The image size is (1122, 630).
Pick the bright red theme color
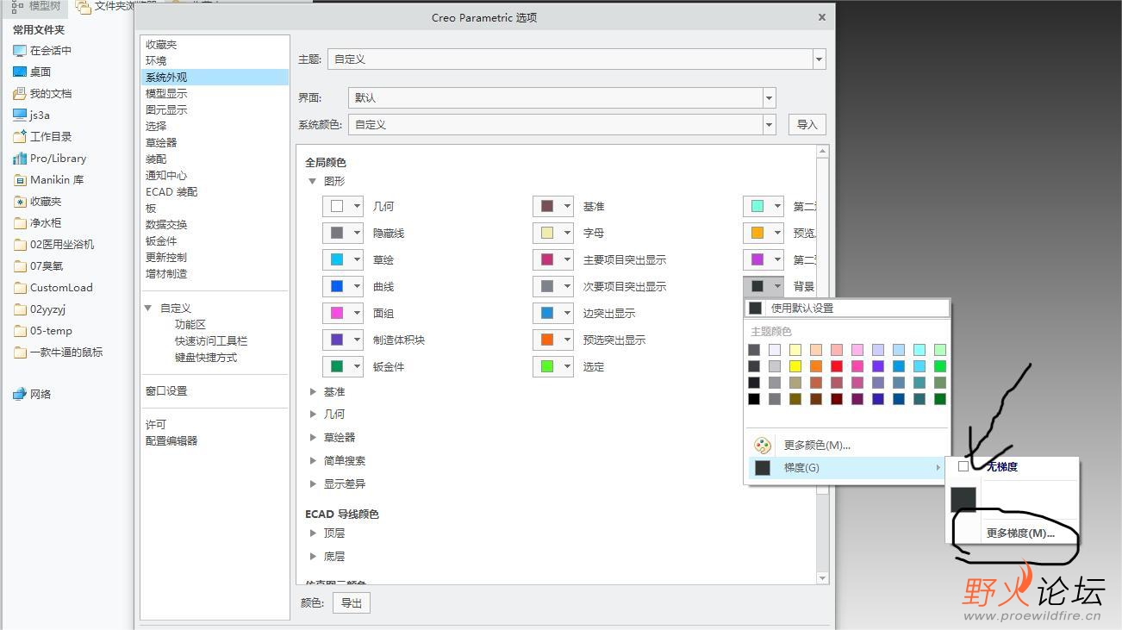pos(837,366)
